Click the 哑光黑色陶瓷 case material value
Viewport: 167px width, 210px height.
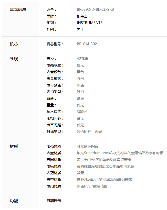tap(88, 146)
